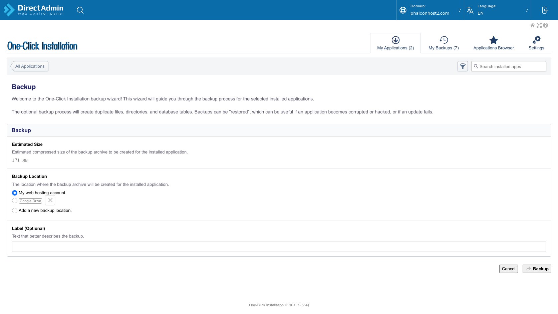Open the Language EN dropdown
Screen dimensions: 558x314
pyautogui.click(x=497, y=10)
